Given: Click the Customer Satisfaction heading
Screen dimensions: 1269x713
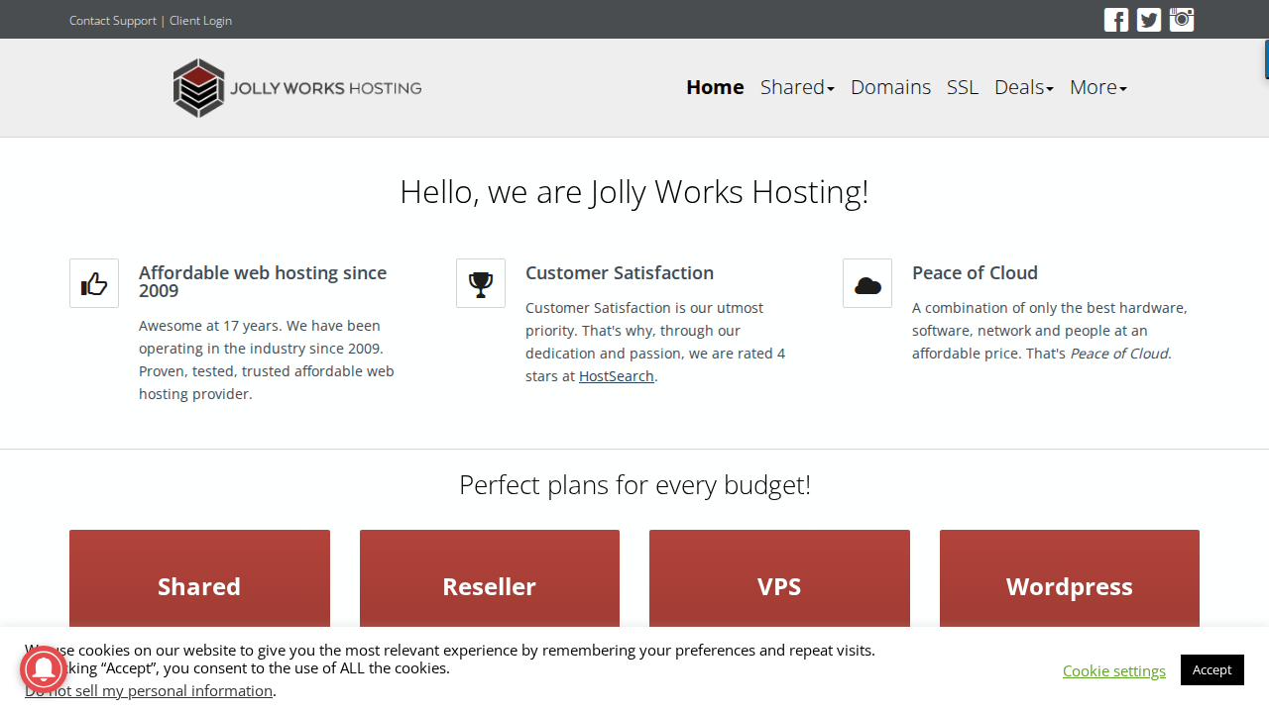Looking at the screenshot, I should point(620,272).
